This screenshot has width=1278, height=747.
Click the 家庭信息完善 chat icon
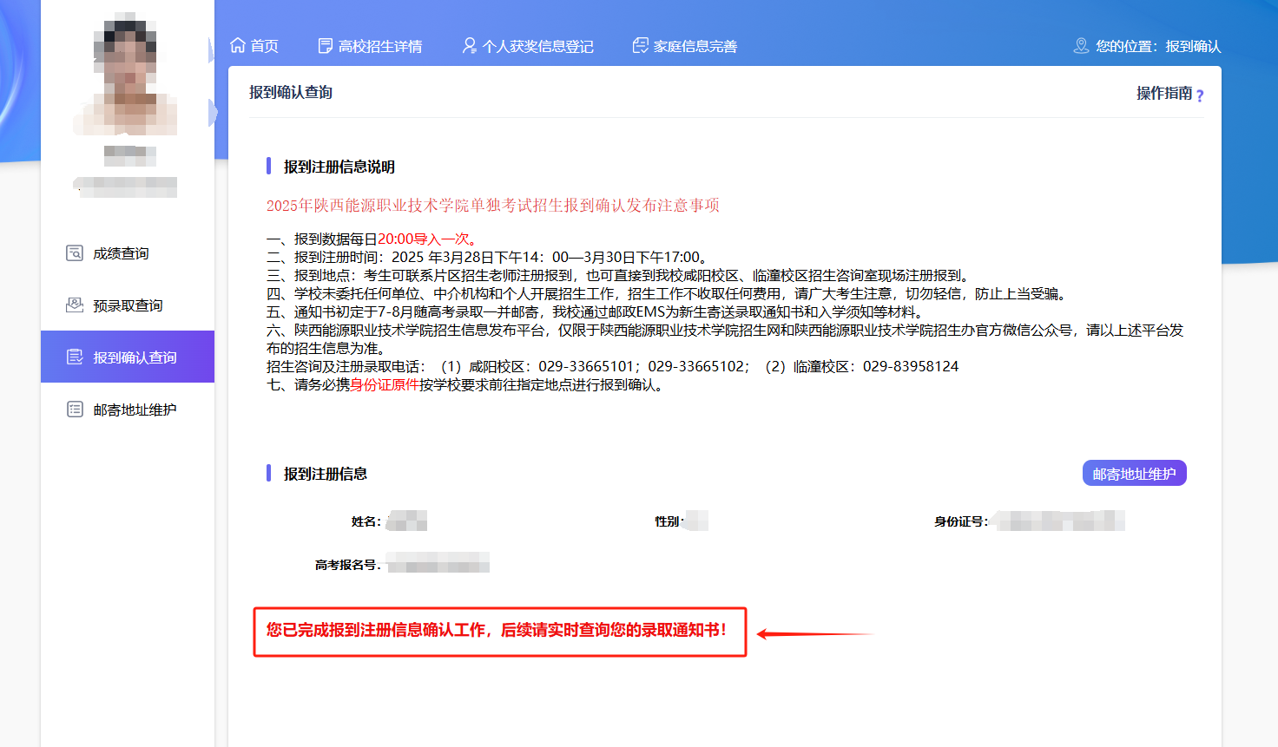[x=642, y=45]
